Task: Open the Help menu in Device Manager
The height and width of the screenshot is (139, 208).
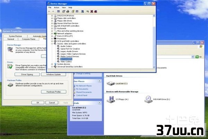Action: 70,8
